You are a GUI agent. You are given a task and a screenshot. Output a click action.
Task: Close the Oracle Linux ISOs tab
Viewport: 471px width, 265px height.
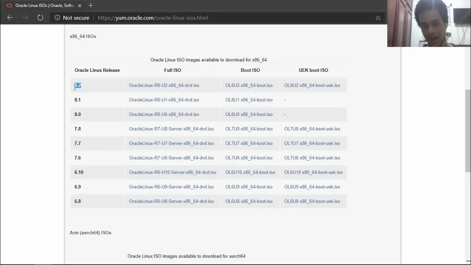pyautogui.click(x=80, y=6)
